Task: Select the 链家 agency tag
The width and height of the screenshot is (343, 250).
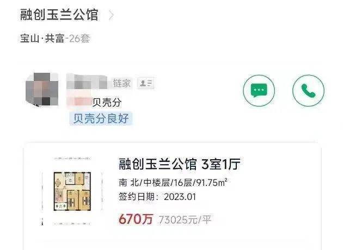Action: (121, 83)
